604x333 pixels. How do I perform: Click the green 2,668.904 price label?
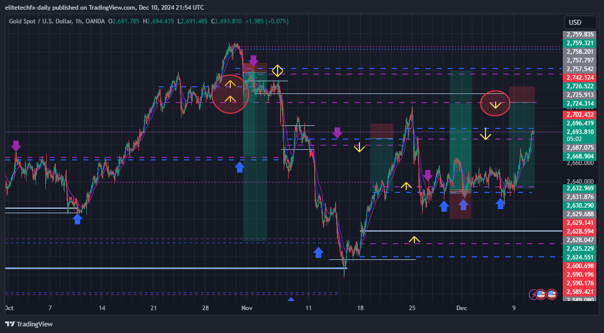pyautogui.click(x=580, y=156)
